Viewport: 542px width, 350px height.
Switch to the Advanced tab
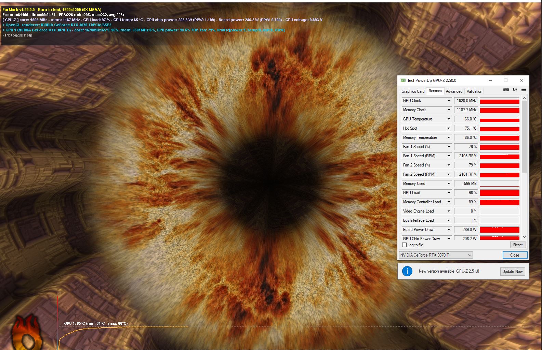point(454,91)
